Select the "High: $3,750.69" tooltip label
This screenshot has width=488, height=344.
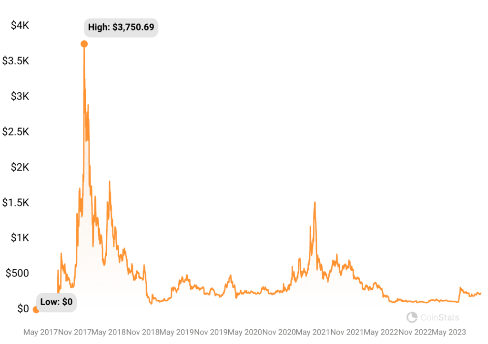pyautogui.click(x=121, y=27)
